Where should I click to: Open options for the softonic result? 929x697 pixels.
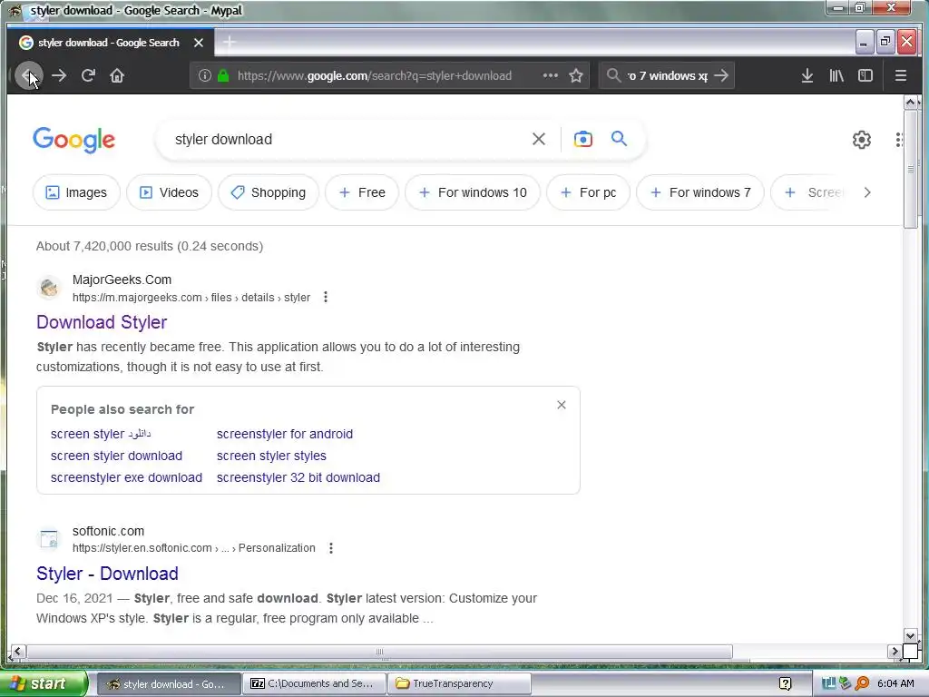[331, 548]
